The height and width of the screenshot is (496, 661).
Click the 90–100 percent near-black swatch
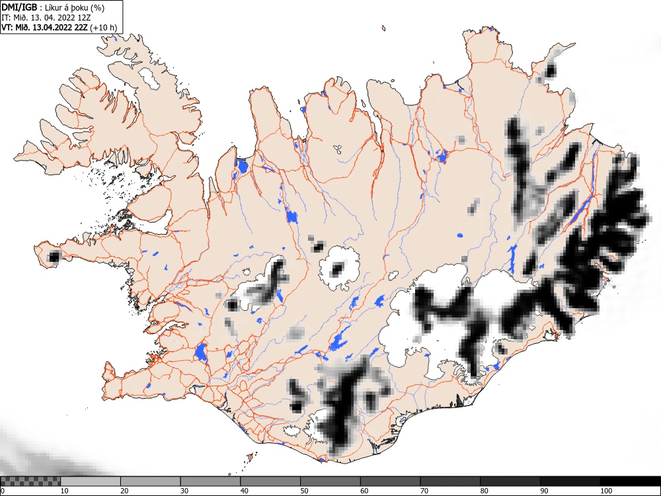(570, 481)
